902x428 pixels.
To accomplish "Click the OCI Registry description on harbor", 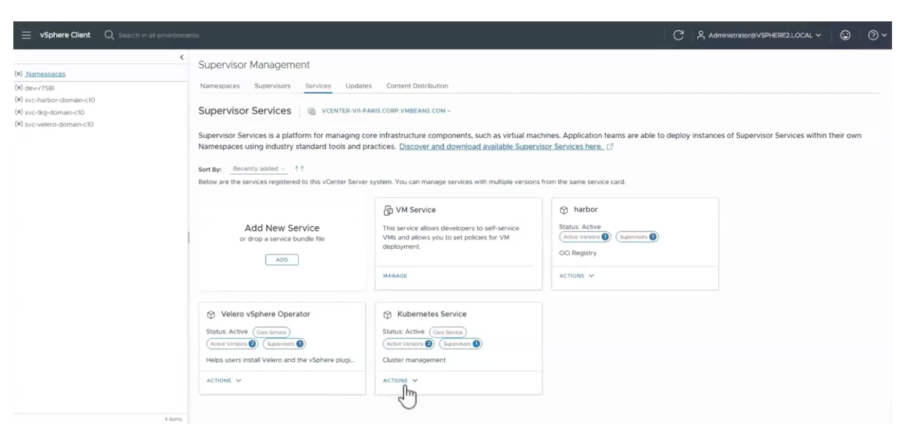I will tap(578, 253).
